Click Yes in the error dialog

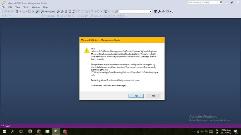pos(136,96)
